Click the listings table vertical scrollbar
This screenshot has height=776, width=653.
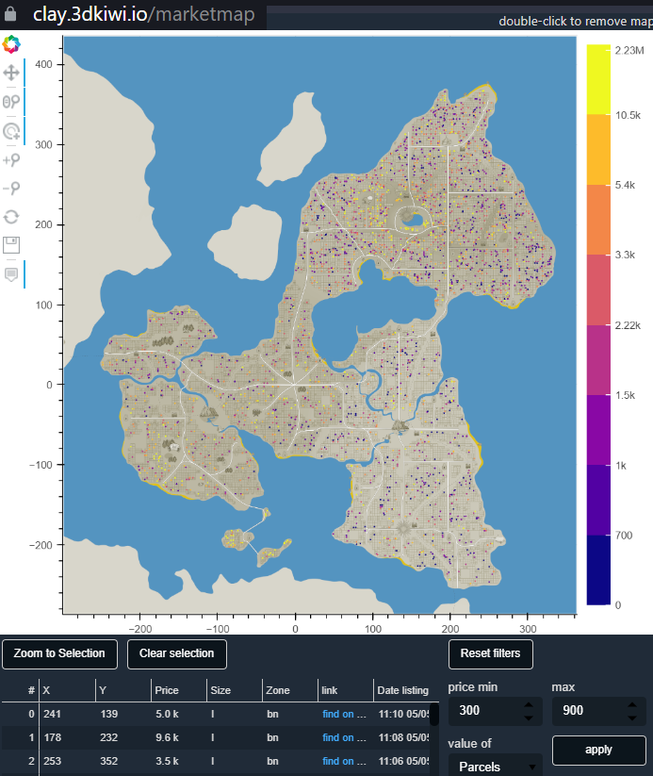pos(434,714)
